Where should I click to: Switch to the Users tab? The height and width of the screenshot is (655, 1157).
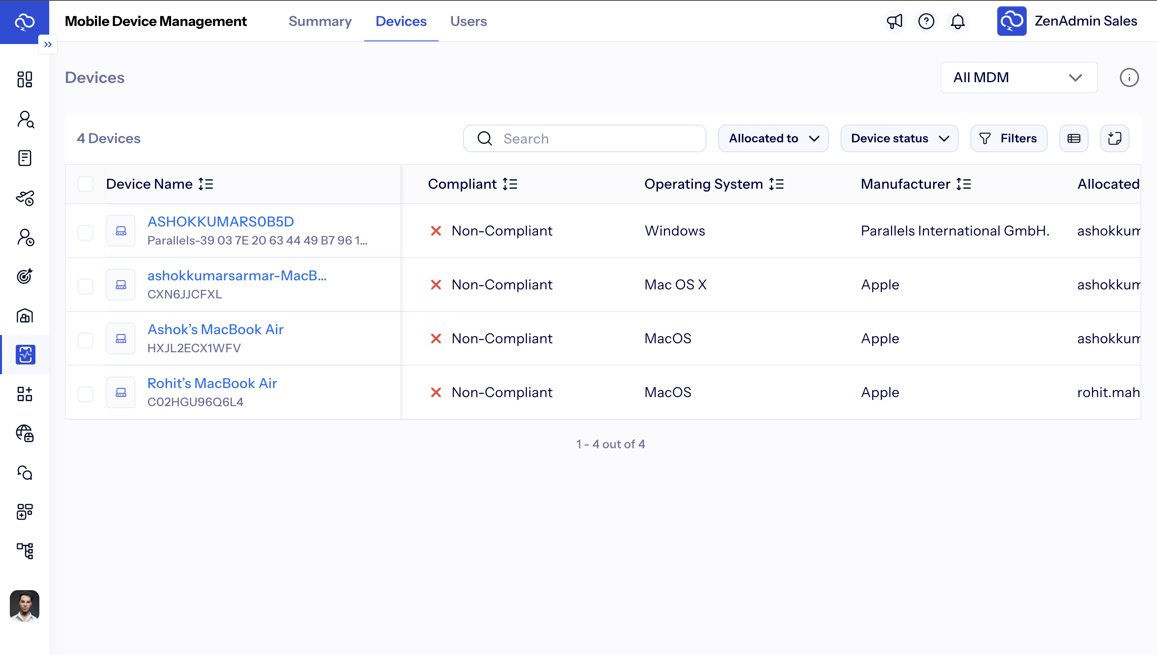click(468, 21)
